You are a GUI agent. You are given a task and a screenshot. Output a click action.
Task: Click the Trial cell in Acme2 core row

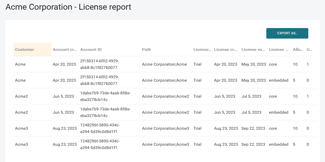pos(197,96)
